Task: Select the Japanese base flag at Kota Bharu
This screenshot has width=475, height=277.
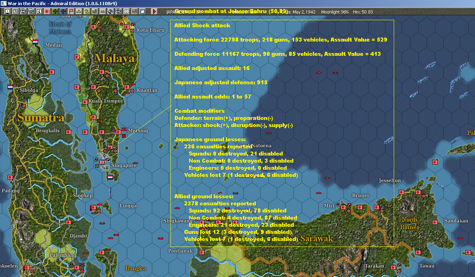Action: 126,27
